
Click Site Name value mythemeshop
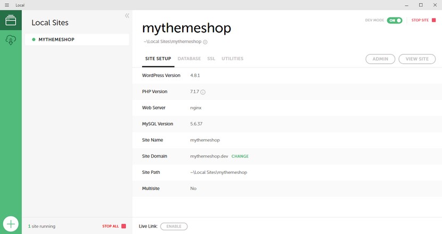click(x=205, y=140)
